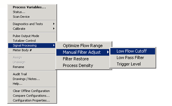Image resolution: width=172 pixels, height=106 pixels.
Task: Choose Trigger Level from submenu
Action: [129, 64]
